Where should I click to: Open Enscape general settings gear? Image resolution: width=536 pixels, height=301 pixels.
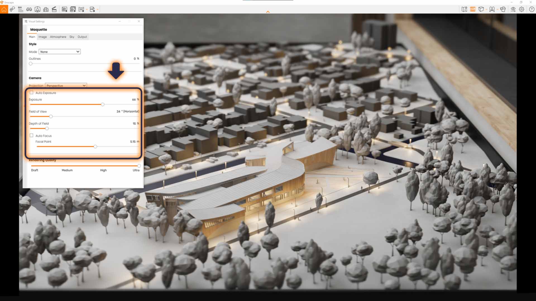(x=521, y=9)
